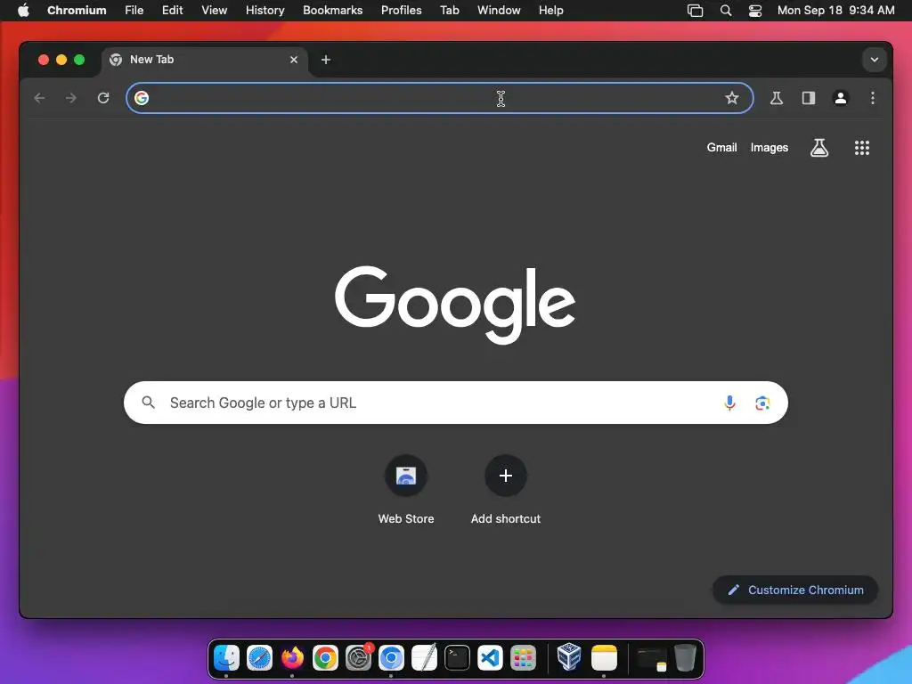Open the Window menu

499,10
